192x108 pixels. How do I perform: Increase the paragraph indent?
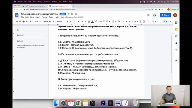coord(144,22)
